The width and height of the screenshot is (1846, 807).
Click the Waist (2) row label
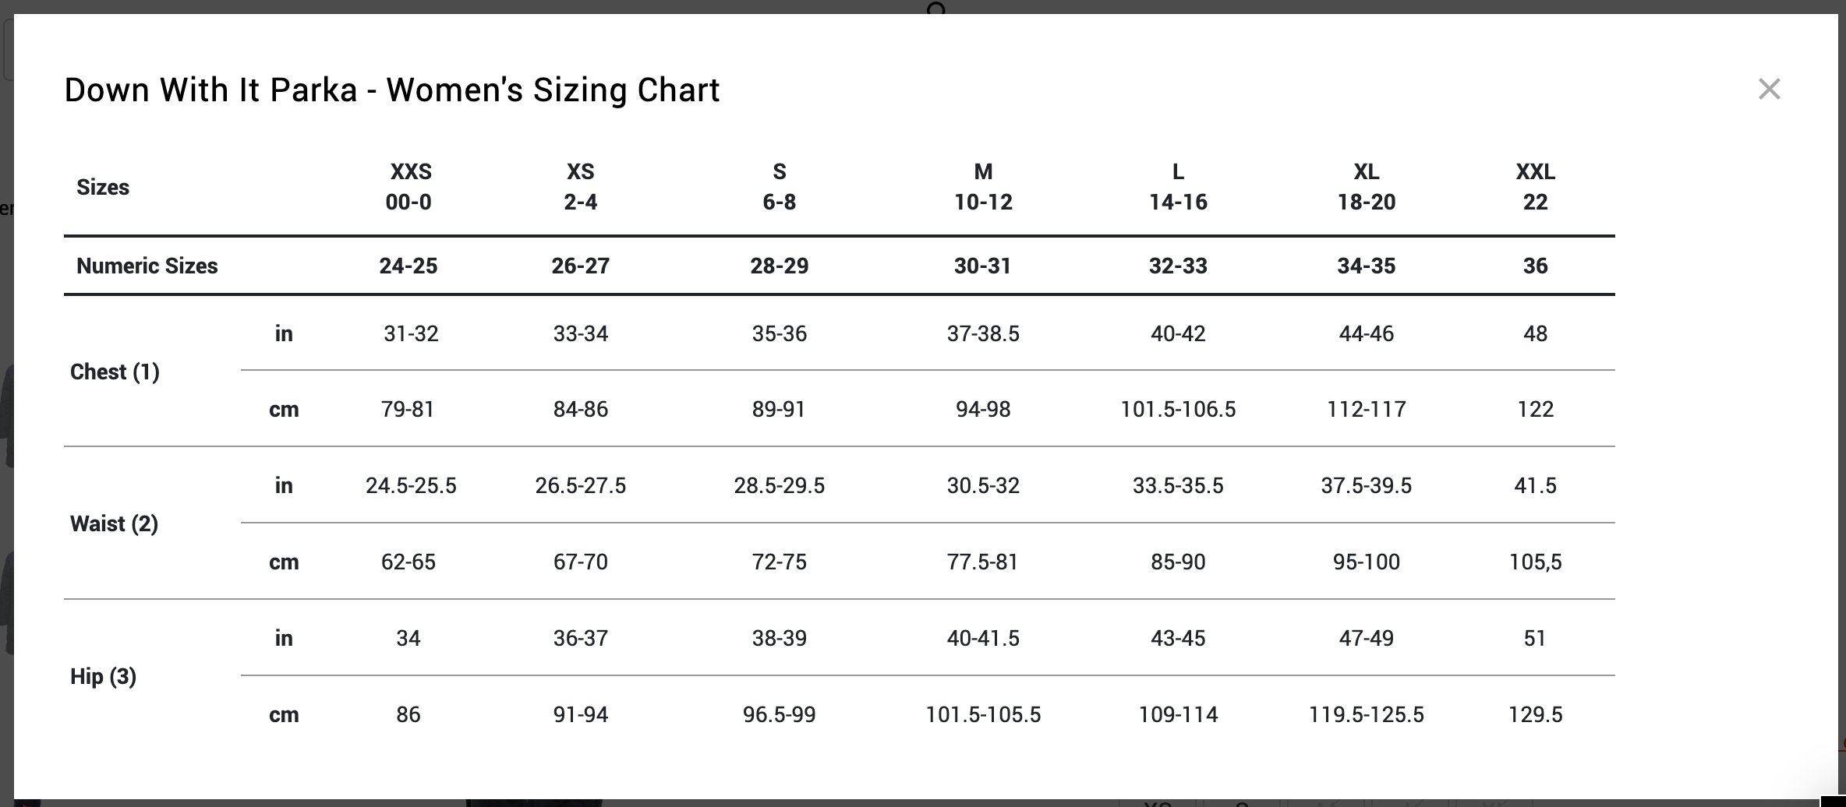(x=114, y=523)
